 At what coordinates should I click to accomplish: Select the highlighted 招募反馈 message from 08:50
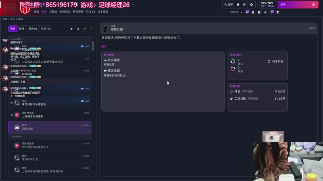coord(50,127)
